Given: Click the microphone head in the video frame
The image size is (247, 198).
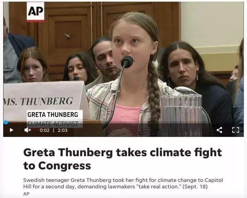Looking at the screenshot, I should tap(127, 62).
